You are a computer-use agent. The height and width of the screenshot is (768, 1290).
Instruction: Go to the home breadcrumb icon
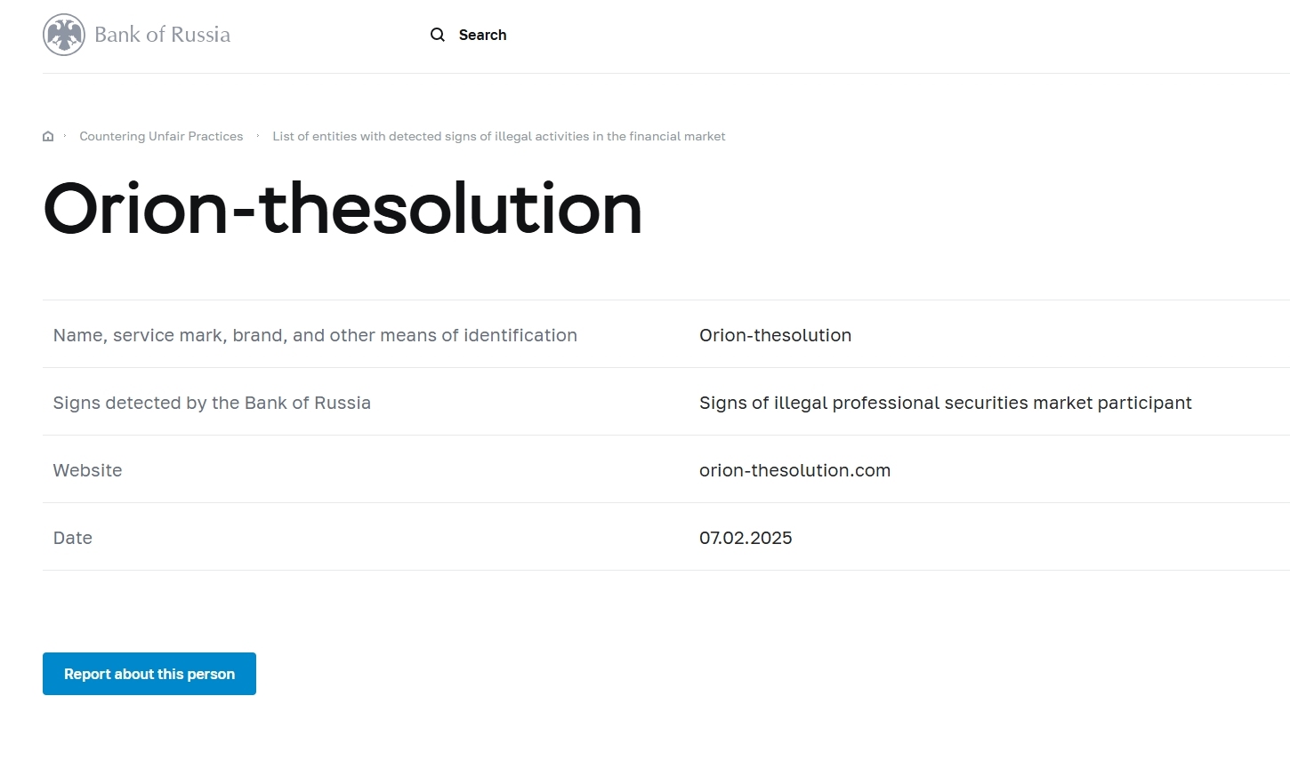48,136
